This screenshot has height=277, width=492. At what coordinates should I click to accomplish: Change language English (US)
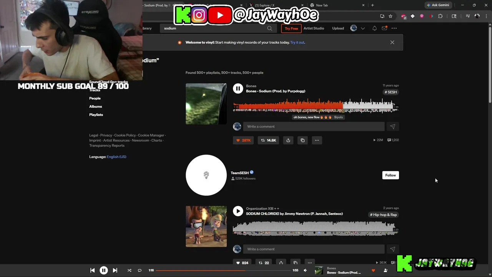(116, 157)
